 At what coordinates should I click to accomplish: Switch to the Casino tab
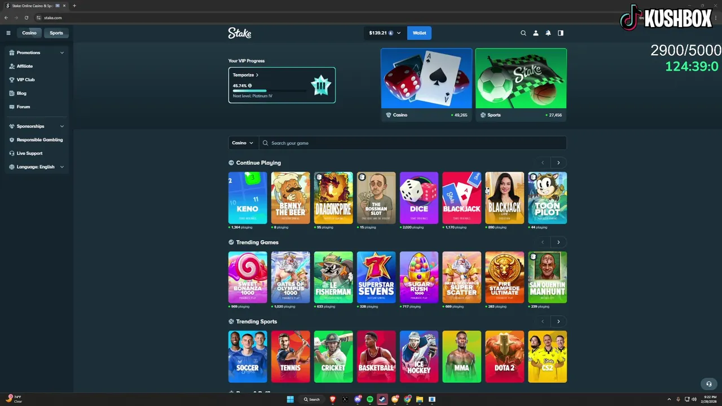[x=29, y=33]
